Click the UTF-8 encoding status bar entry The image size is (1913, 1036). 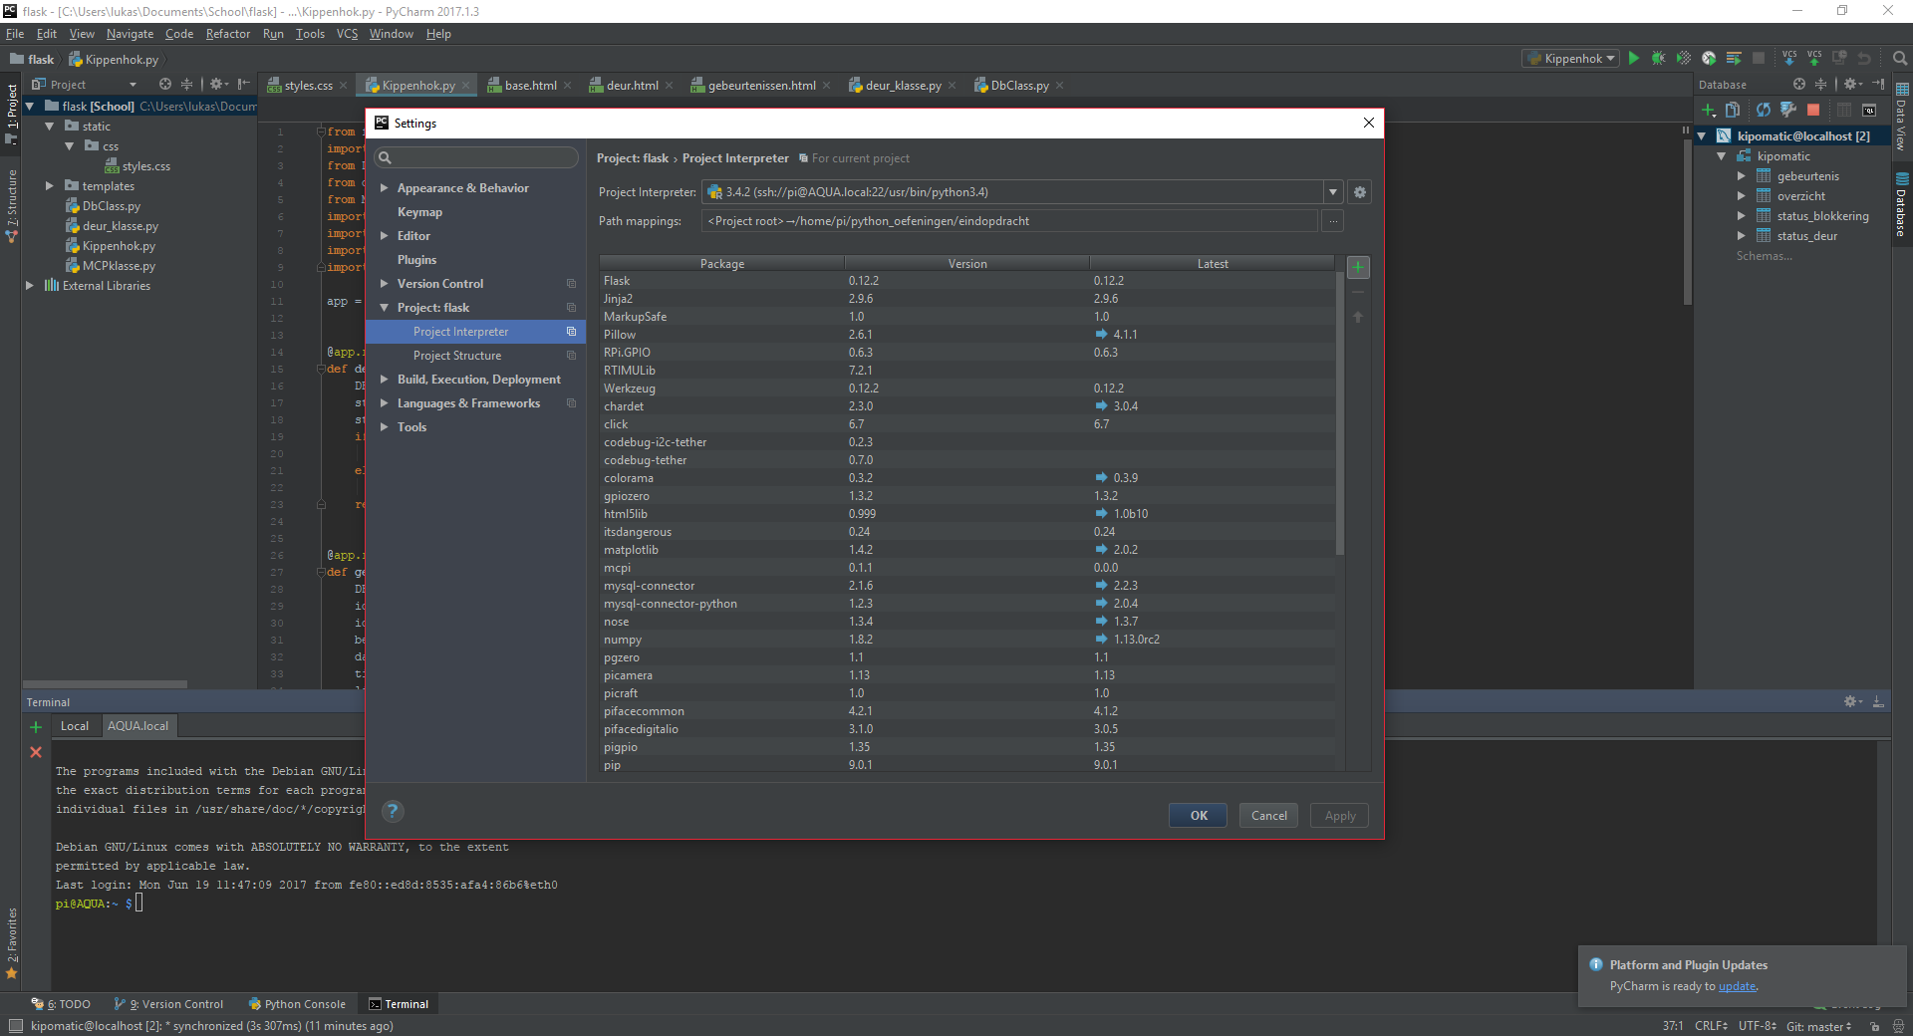pyautogui.click(x=1758, y=1026)
